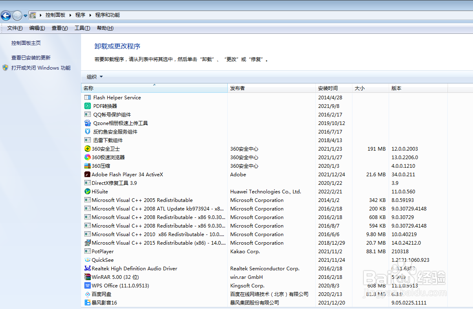Viewport: 473px width, 309px height.
Task: Click install date 2021/12/24
Action: point(332,174)
